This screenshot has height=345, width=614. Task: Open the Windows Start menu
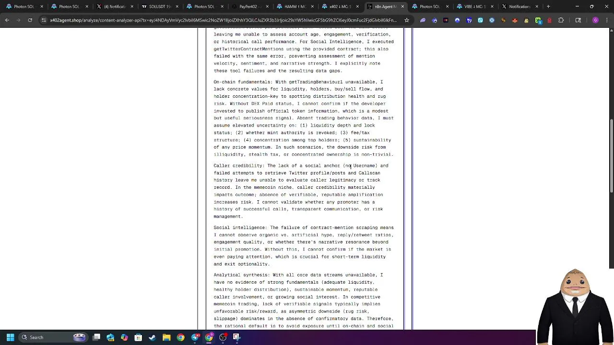tap(10, 337)
